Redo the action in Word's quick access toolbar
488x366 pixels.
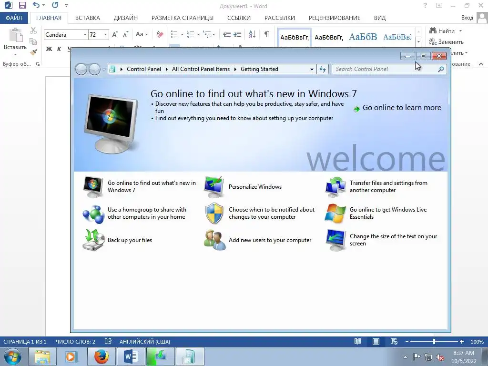click(55, 5)
